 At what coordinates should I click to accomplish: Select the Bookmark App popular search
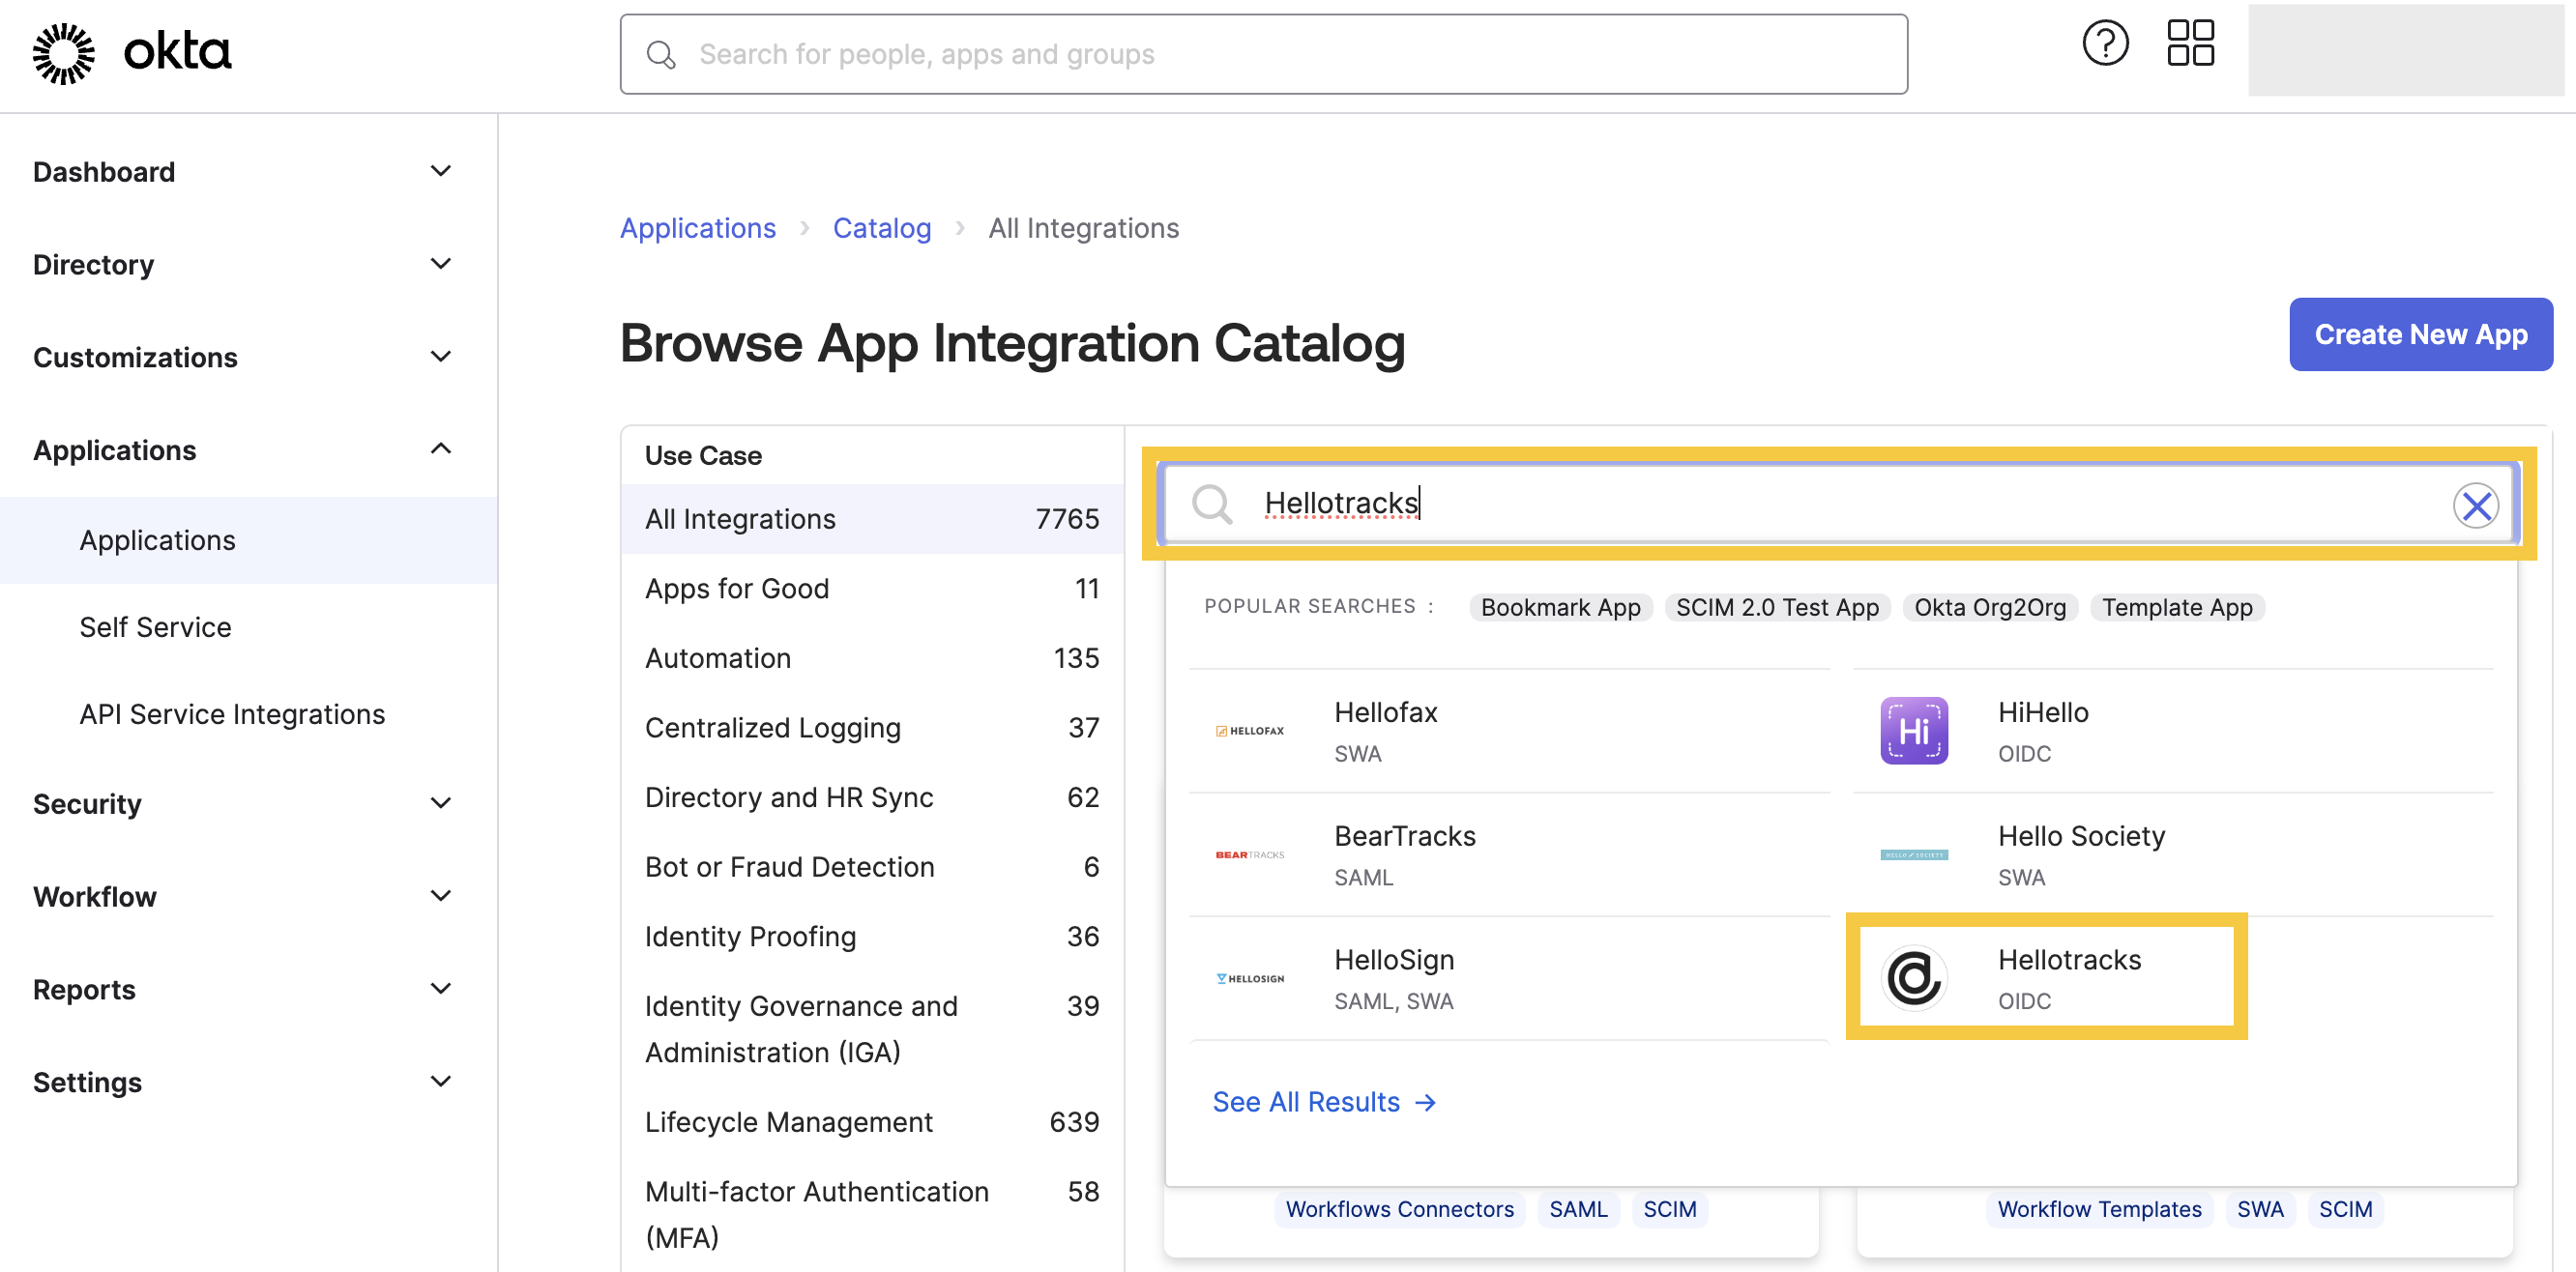[x=1560, y=608]
